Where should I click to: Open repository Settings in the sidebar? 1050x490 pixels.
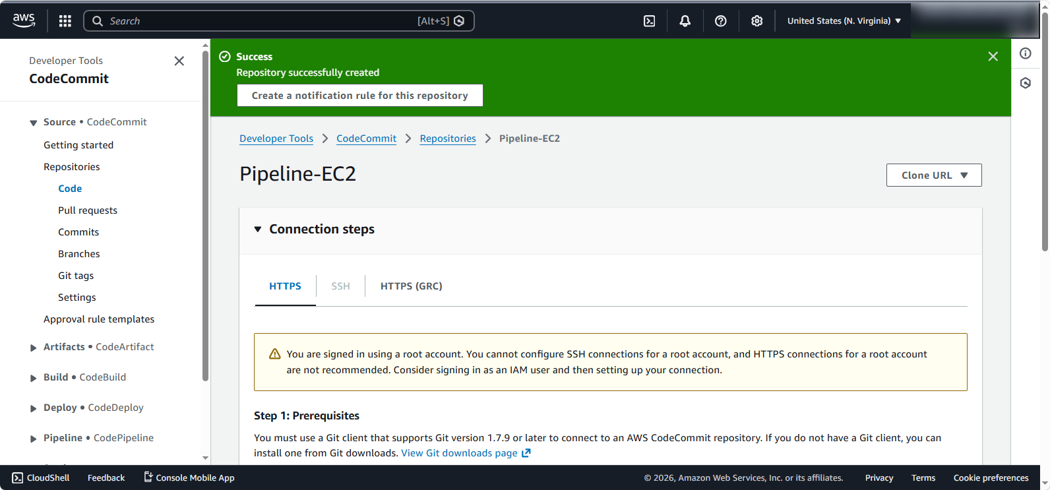[x=77, y=297]
